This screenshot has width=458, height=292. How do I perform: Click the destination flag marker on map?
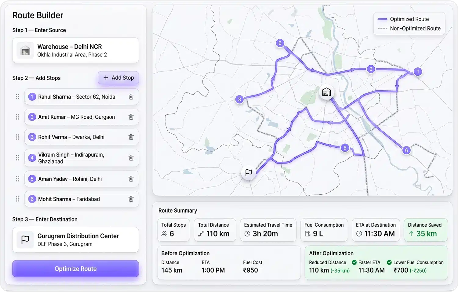tap(249, 173)
